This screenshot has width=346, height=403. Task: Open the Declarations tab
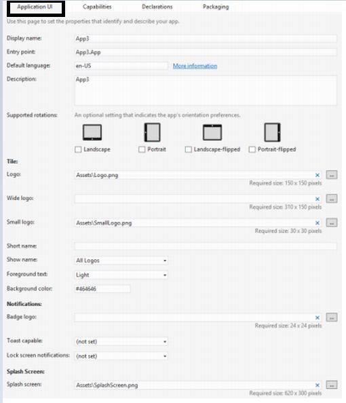pyautogui.click(x=157, y=7)
